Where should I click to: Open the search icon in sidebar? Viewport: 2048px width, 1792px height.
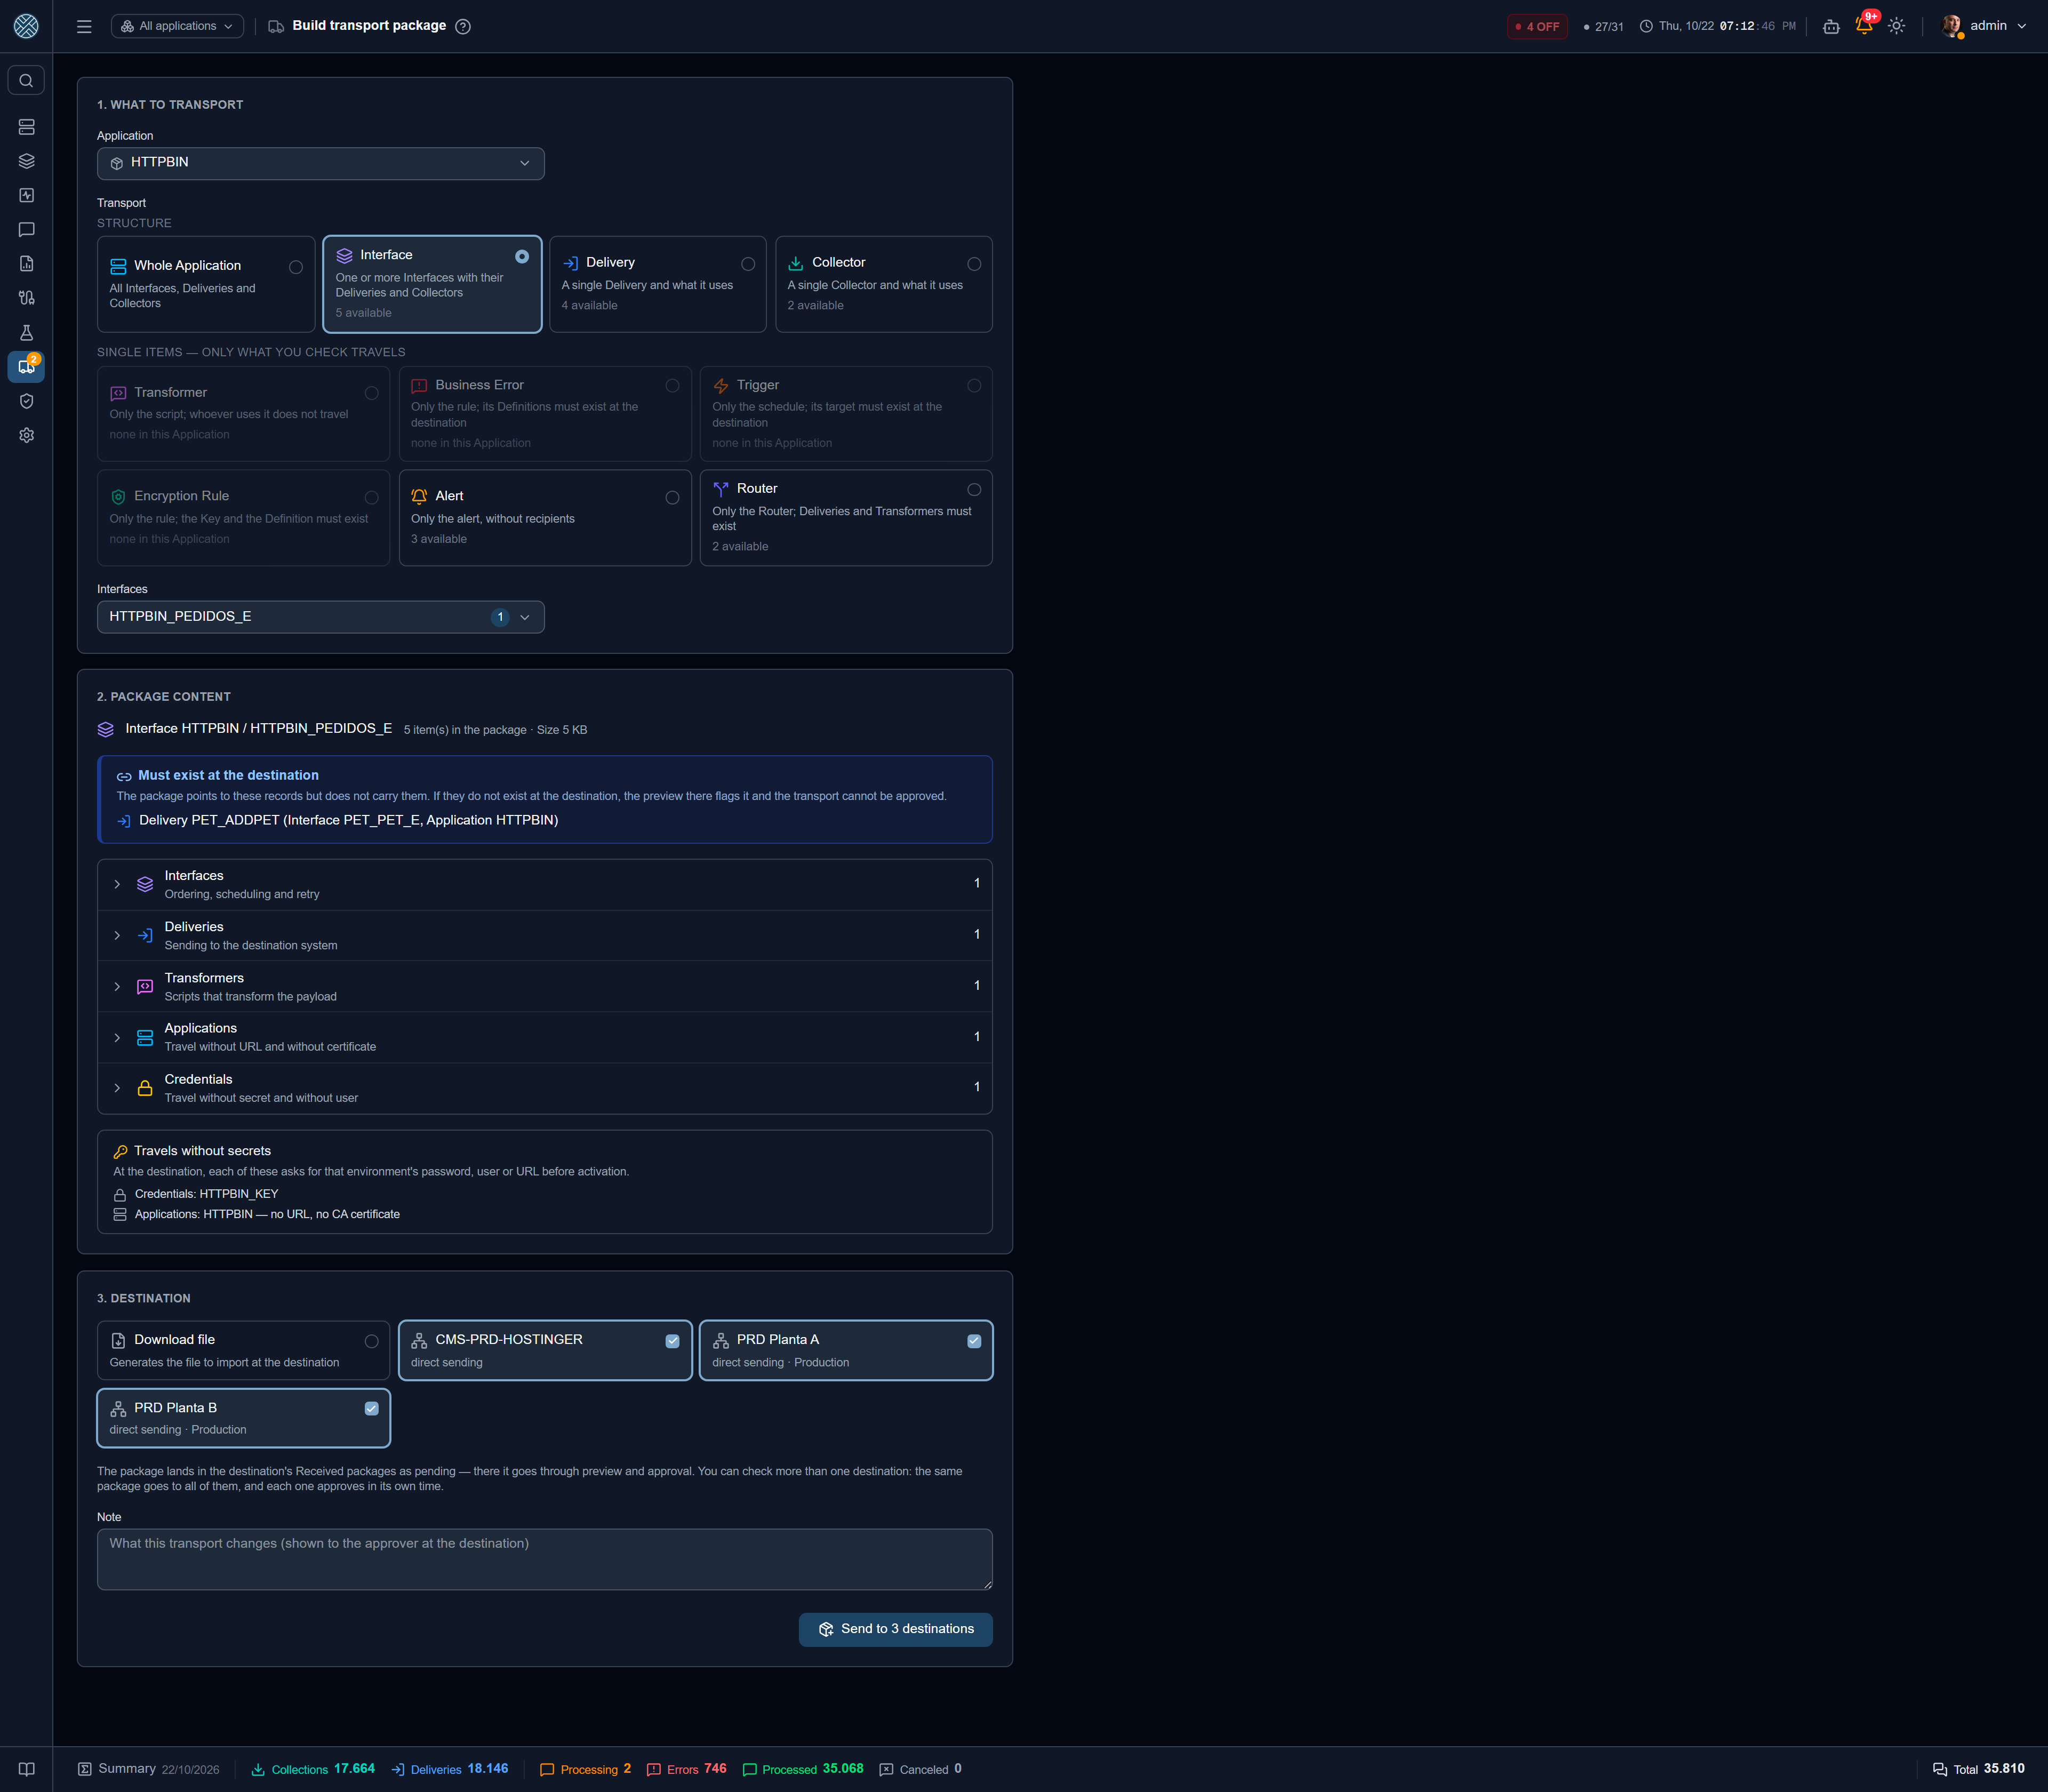click(x=26, y=80)
